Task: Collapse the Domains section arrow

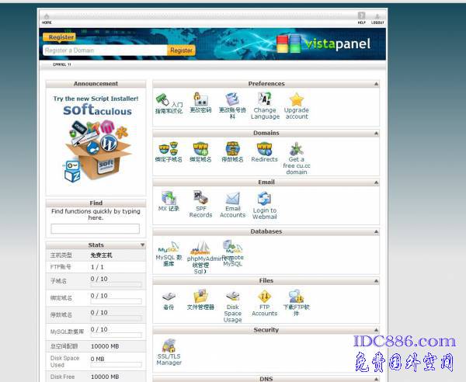Action: pyautogui.click(x=377, y=133)
